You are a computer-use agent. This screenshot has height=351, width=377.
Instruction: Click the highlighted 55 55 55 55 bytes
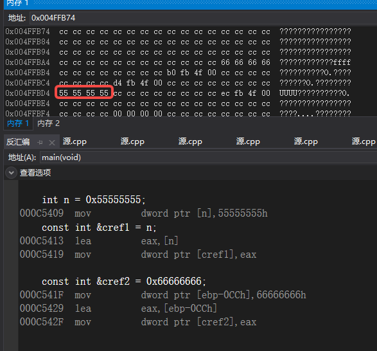[84, 93]
